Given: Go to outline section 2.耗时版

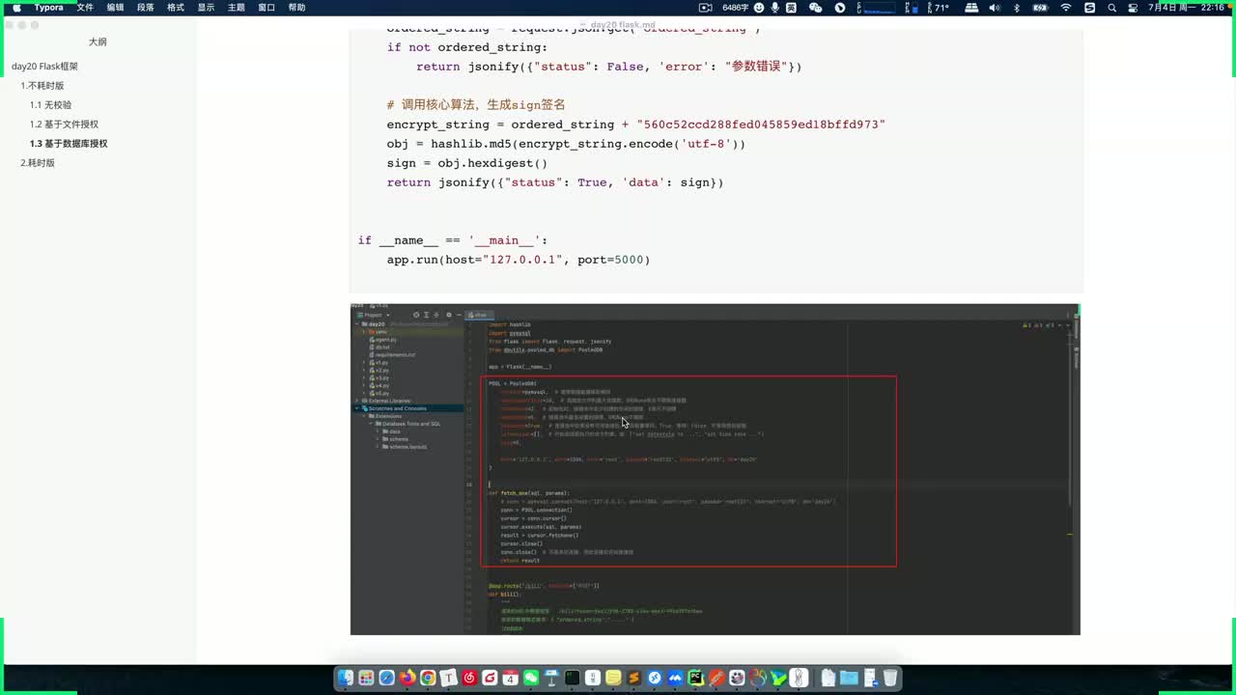Looking at the screenshot, I should point(38,163).
